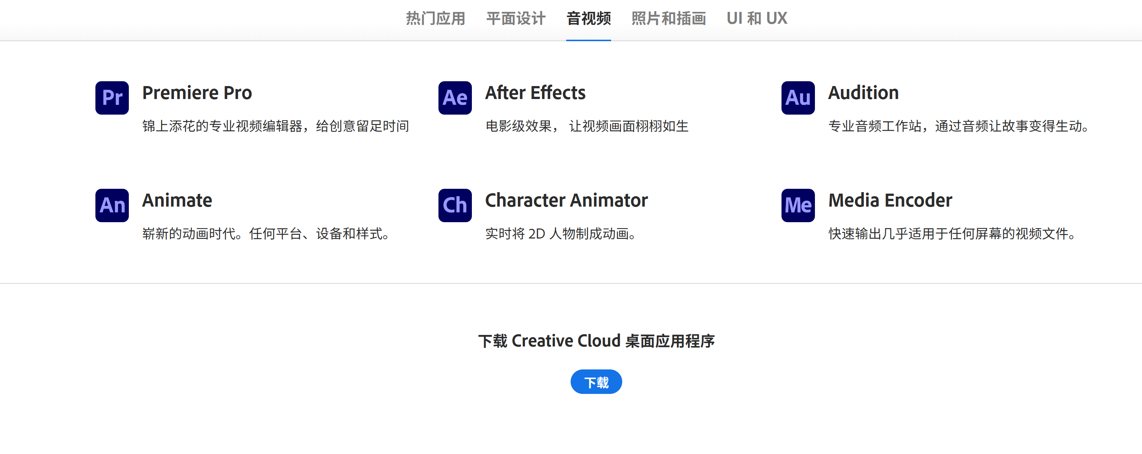Go to the 照片和插画 tab
Image resolution: width=1142 pixels, height=454 pixels.
point(669,19)
